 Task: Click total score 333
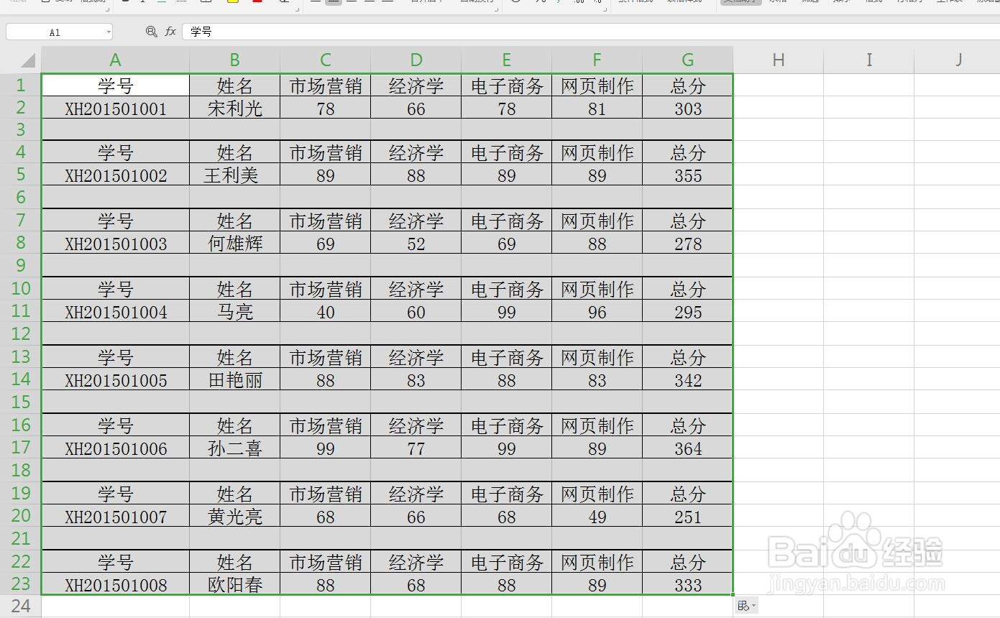(688, 584)
